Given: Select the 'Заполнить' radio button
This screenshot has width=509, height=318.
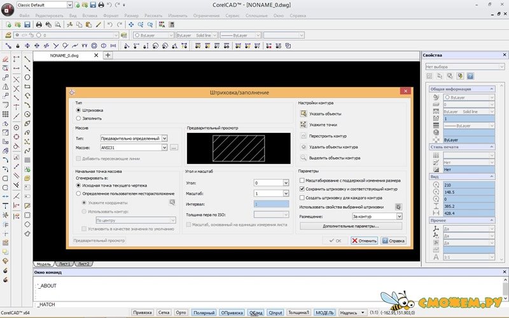Looking at the screenshot, I should click(x=78, y=118).
